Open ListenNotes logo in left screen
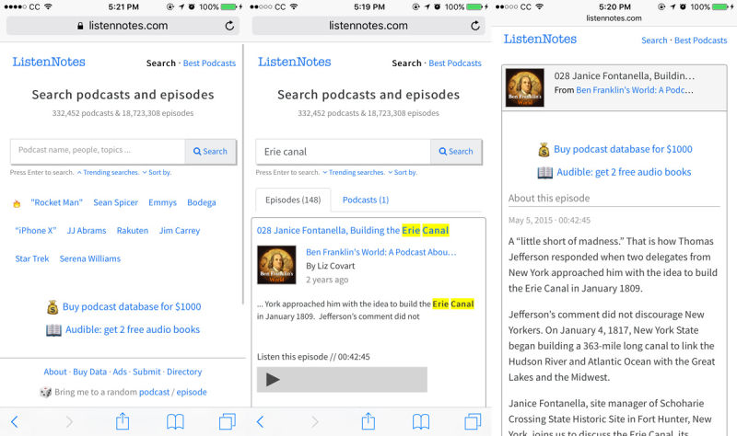 click(49, 62)
